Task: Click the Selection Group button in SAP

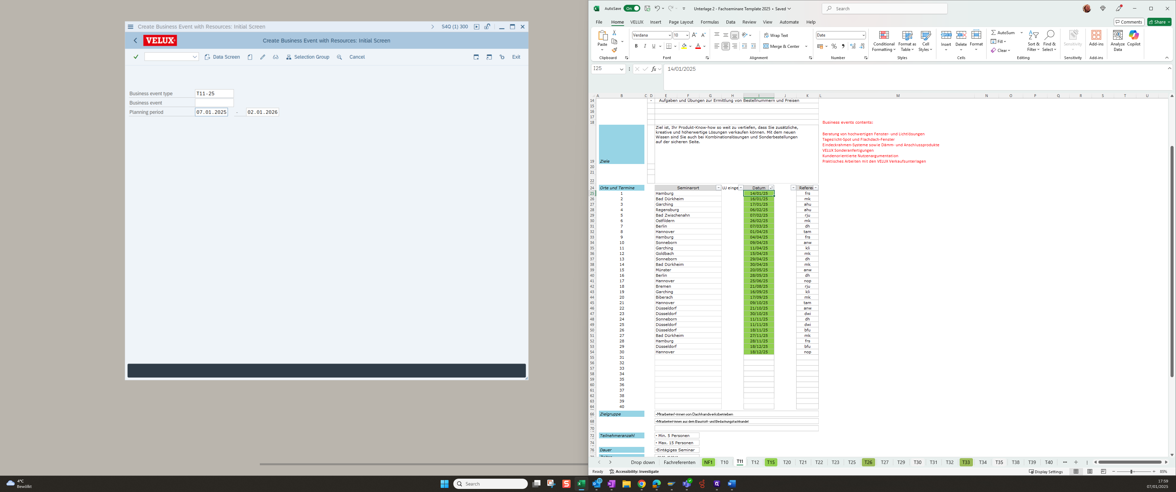Action: tap(307, 57)
